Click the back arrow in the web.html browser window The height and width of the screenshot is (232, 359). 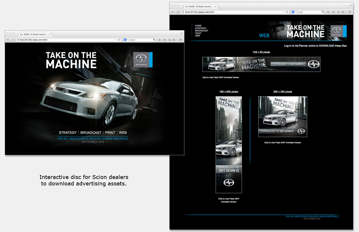(x=178, y=12)
